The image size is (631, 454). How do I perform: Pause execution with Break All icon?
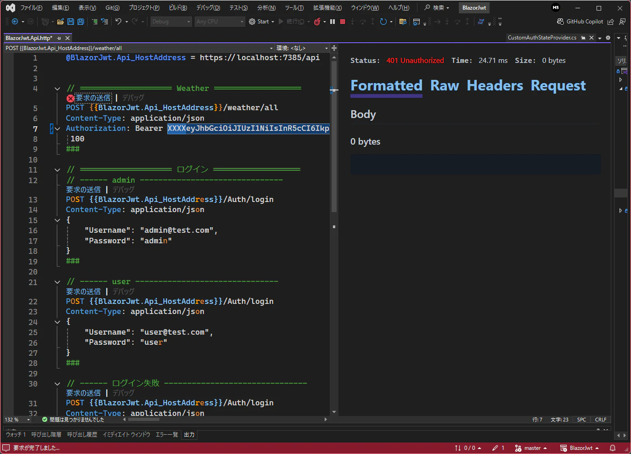(x=332, y=22)
